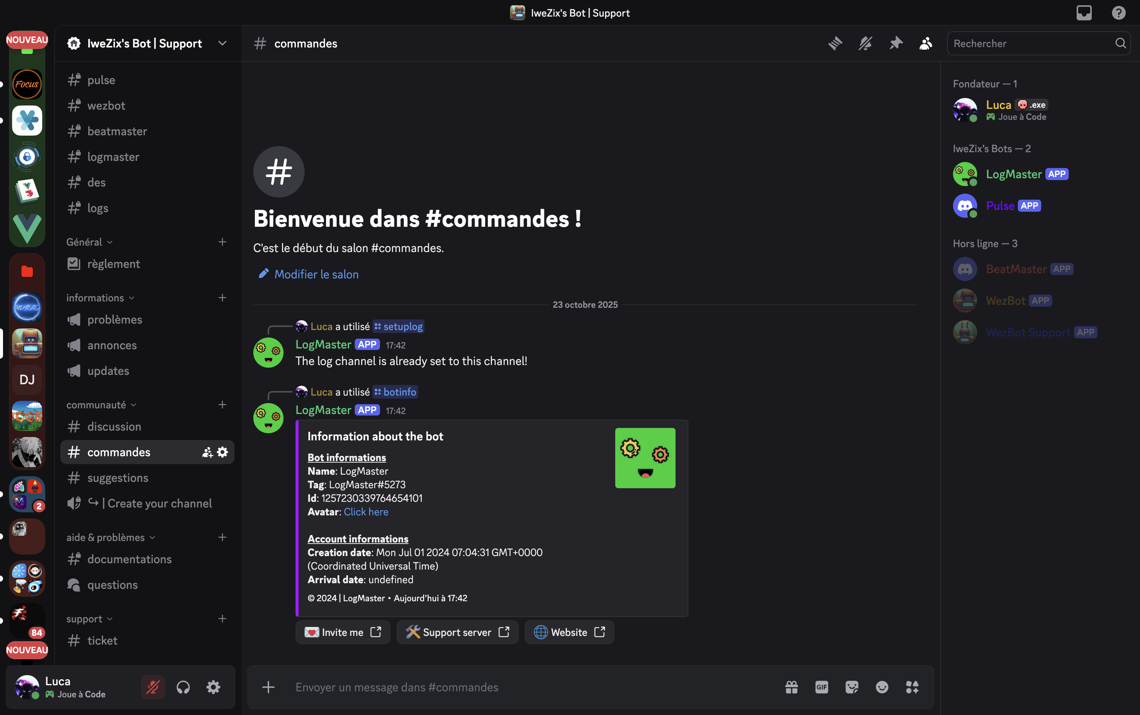The height and width of the screenshot is (715, 1140).
Task: Open the gift icon in message bar
Action: tap(792, 687)
